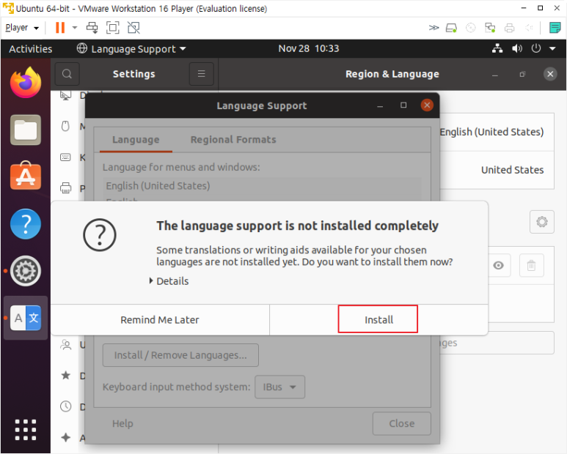Open Files from the dock
The height and width of the screenshot is (454, 567).
[26, 130]
